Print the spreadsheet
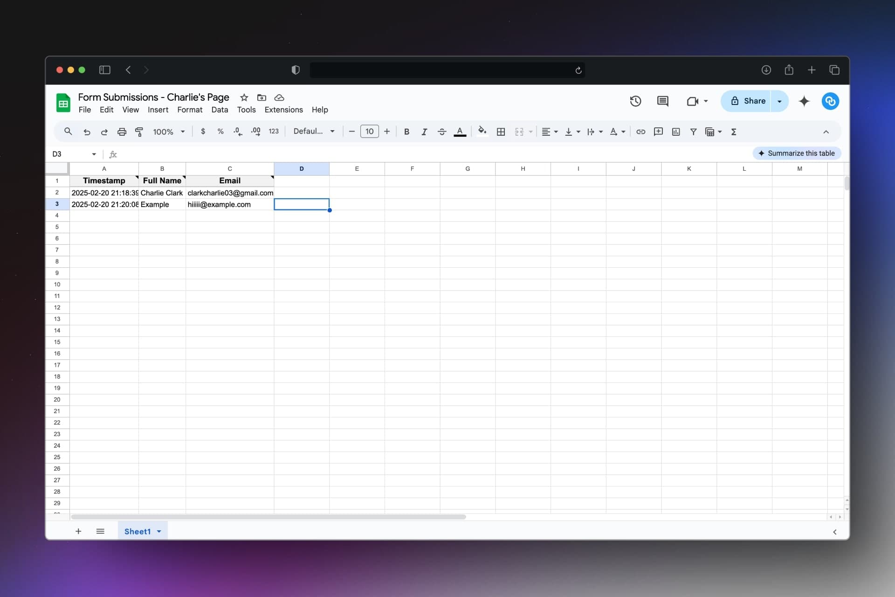Screen dimensions: 895x597 122,132
